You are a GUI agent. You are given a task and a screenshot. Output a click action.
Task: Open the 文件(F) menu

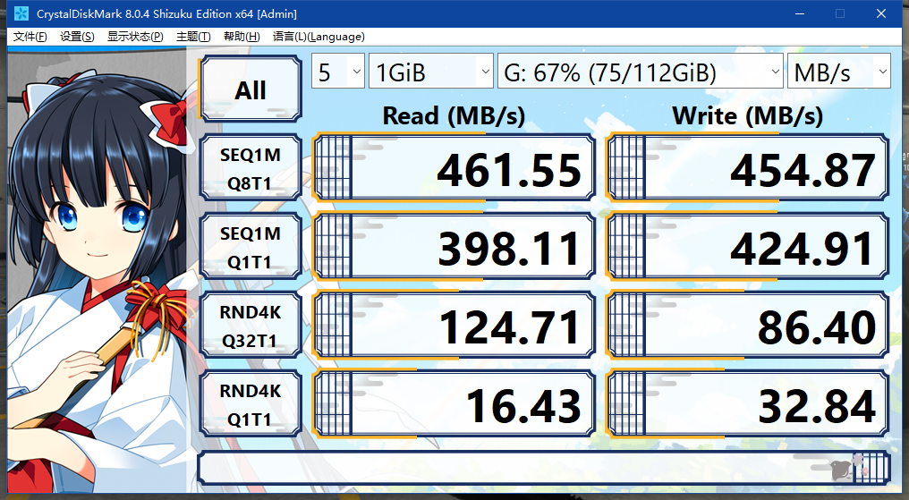30,37
